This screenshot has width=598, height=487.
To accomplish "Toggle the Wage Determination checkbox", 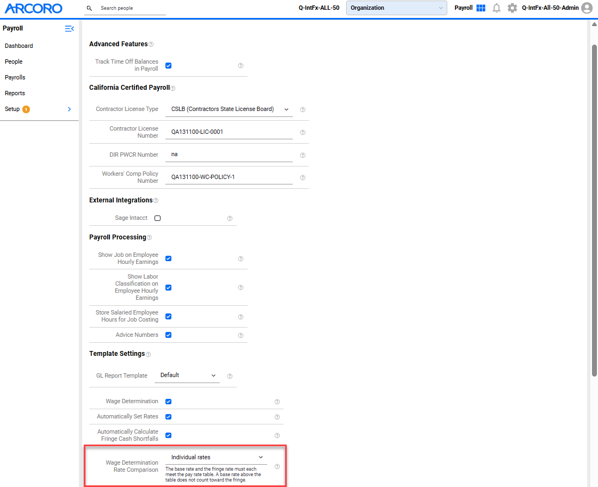I will tap(168, 402).
